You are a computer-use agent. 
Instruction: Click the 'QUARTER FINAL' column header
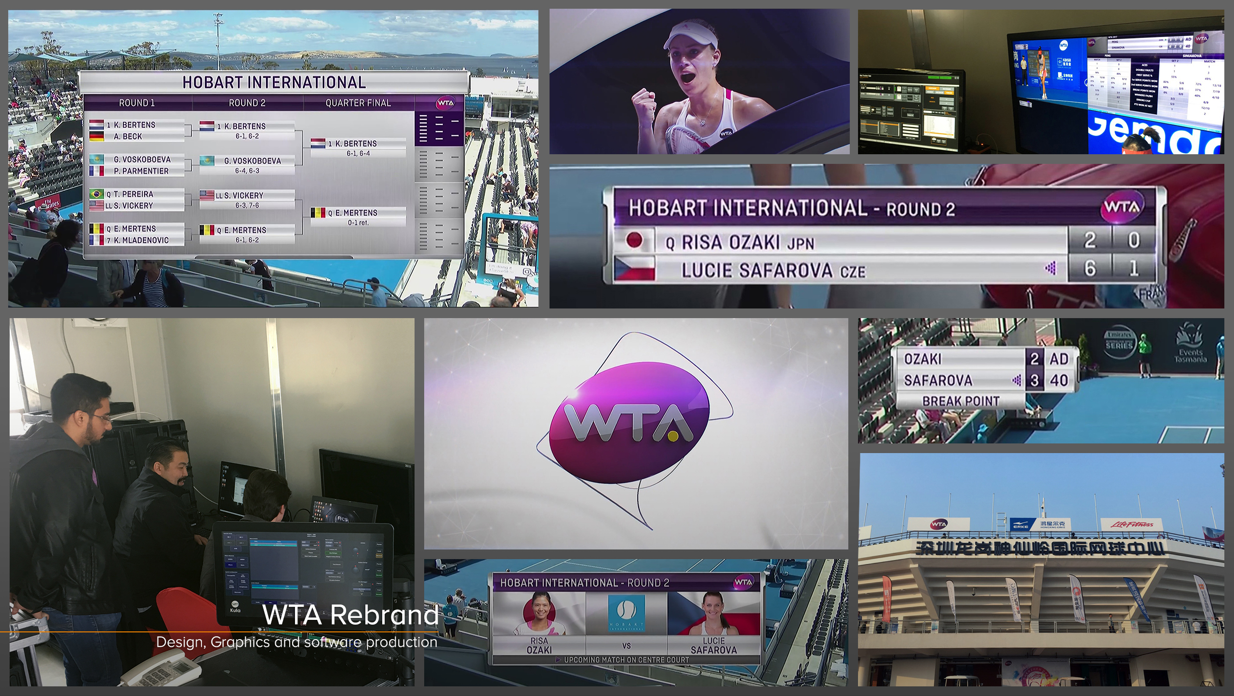tap(358, 103)
